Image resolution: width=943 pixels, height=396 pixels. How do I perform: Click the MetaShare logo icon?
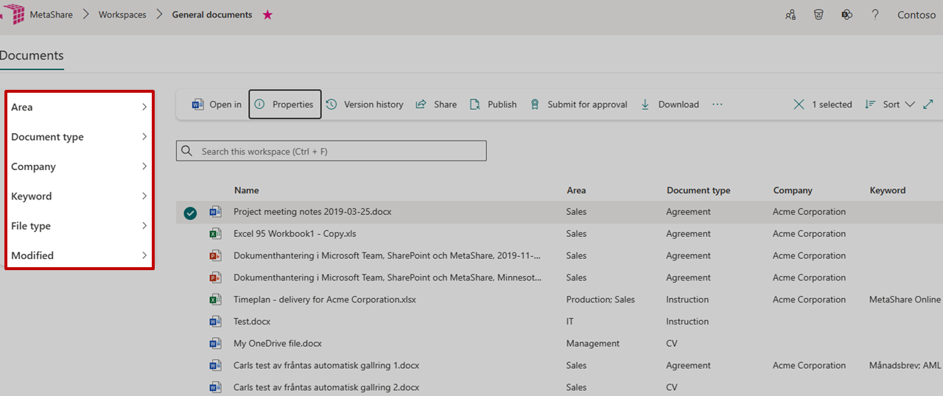13,15
